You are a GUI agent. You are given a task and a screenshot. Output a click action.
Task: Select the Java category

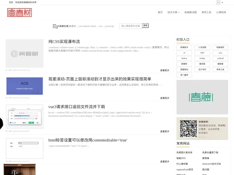click(x=220, y=53)
